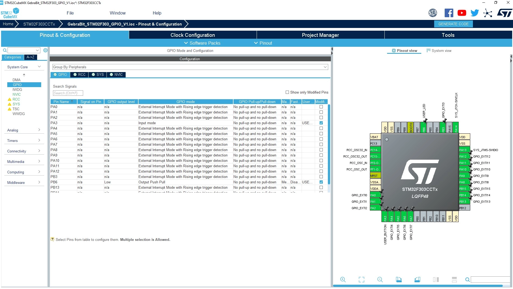The height and width of the screenshot is (289, 513).
Task: Switch to the Clock Configuration tab
Action: point(193,35)
